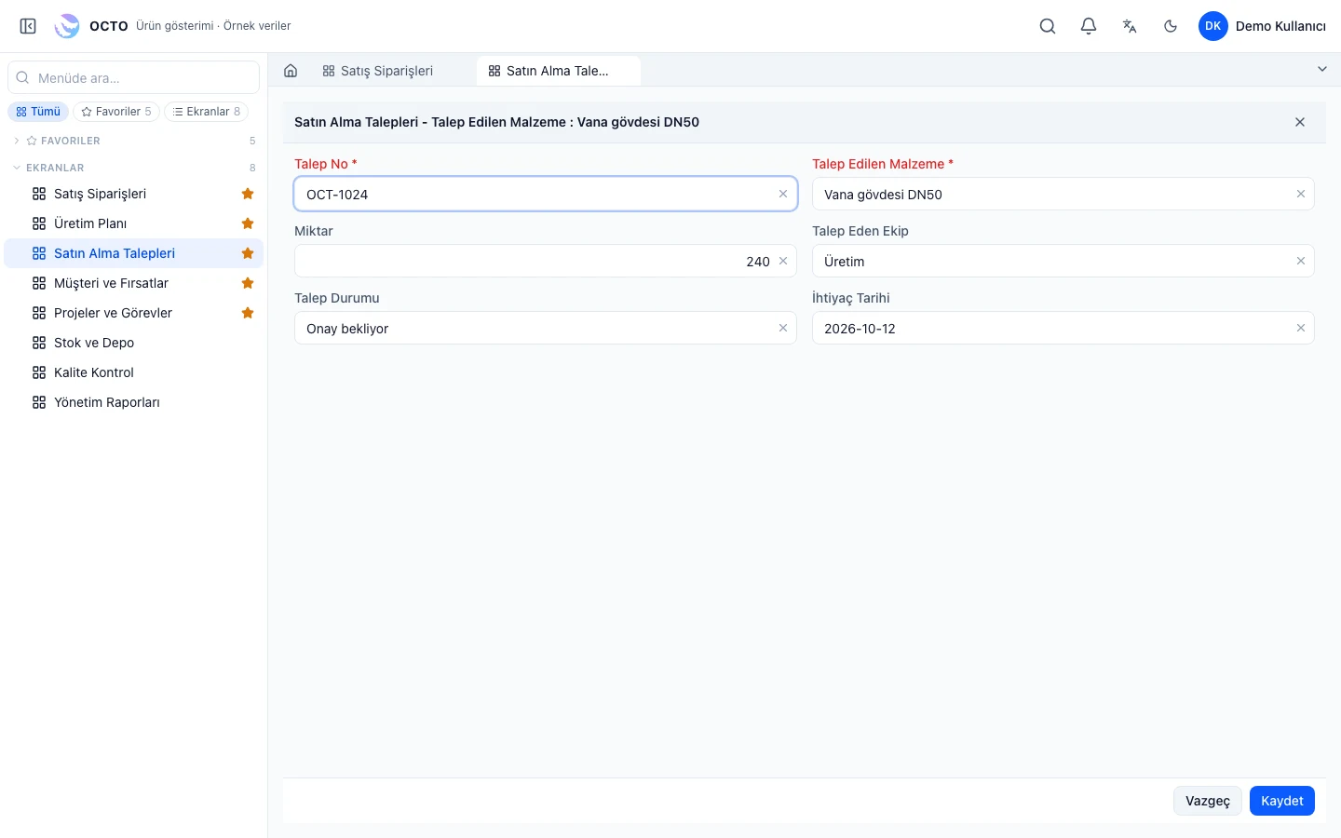Unfavorite Satış Siparişleri star
Viewport: 1341px width, 838px height.
point(248,194)
